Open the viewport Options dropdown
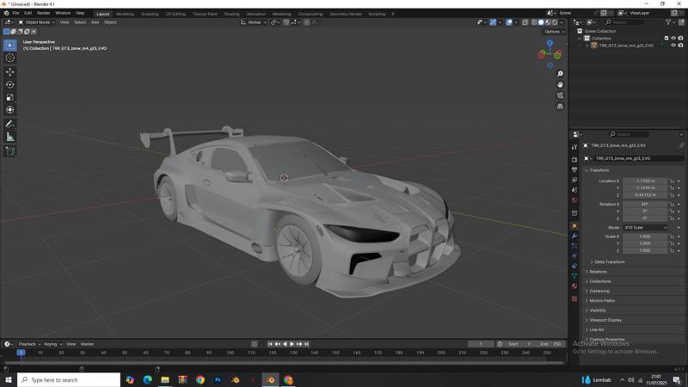688x387 pixels. pos(554,32)
